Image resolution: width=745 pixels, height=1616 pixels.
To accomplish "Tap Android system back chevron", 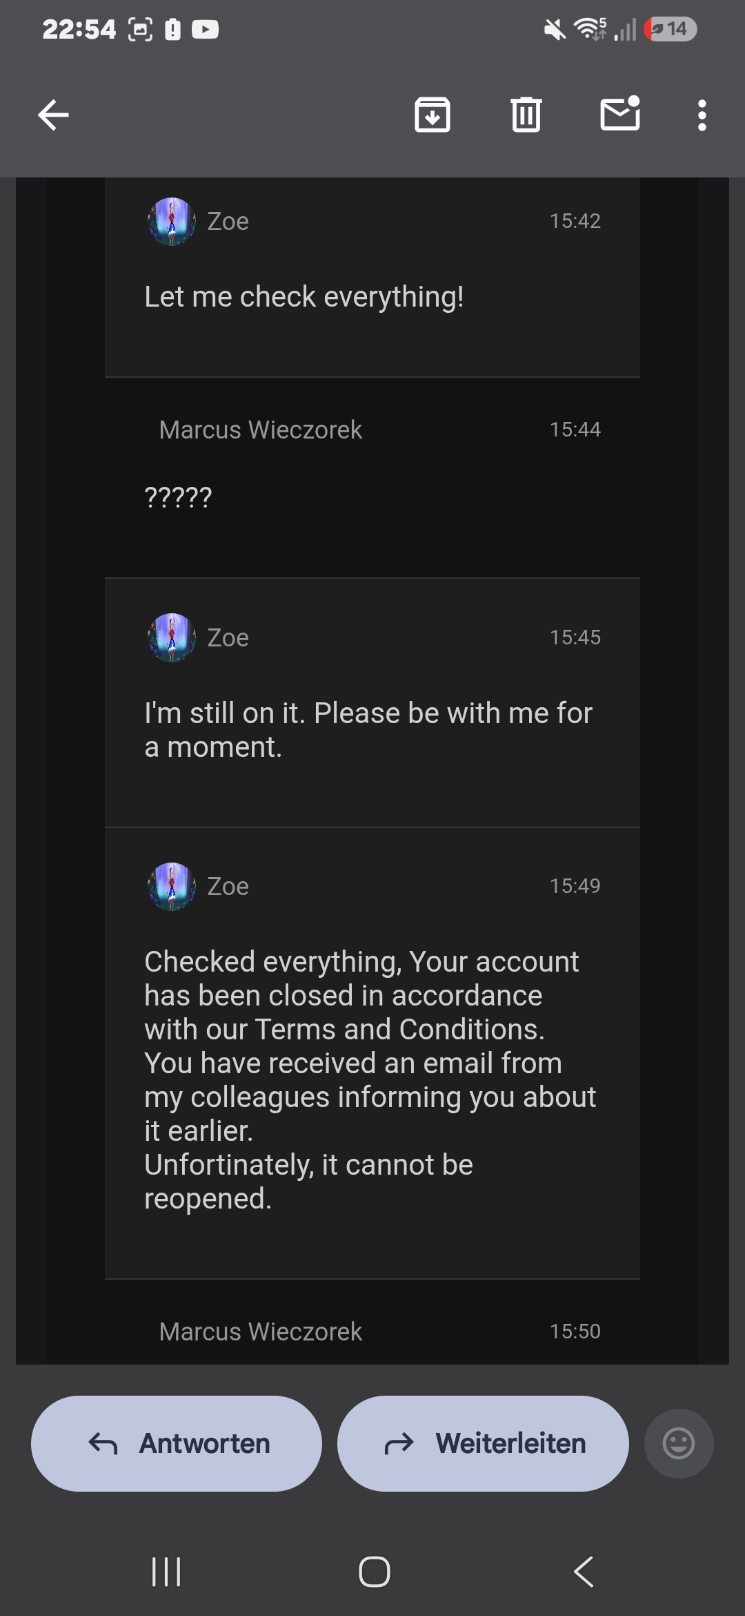I will click(x=584, y=1572).
